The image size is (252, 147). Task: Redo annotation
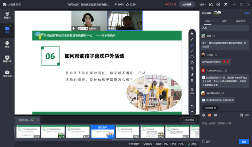192,112
